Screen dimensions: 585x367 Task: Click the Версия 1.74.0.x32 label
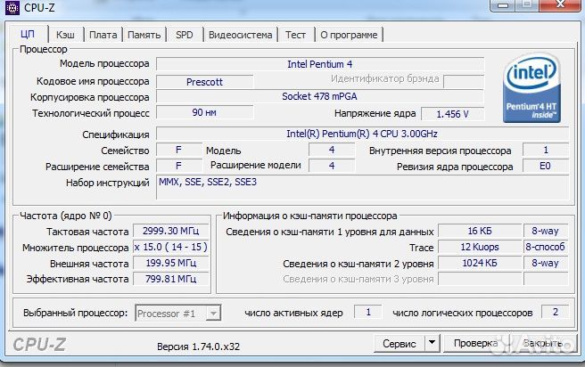click(198, 347)
